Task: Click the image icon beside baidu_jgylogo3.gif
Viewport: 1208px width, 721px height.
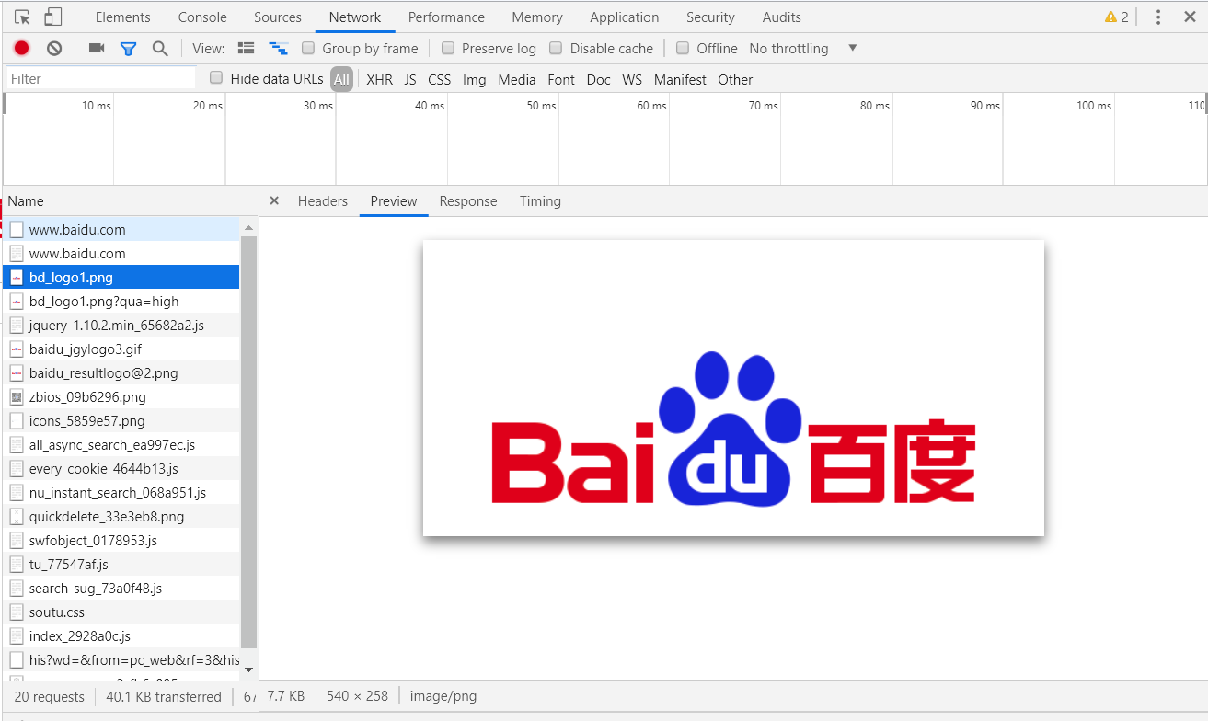Action: point(17,349)
